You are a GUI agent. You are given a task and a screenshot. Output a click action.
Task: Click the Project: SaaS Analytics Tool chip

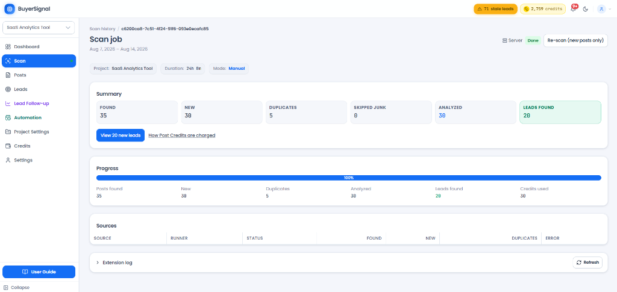(123, 69)
